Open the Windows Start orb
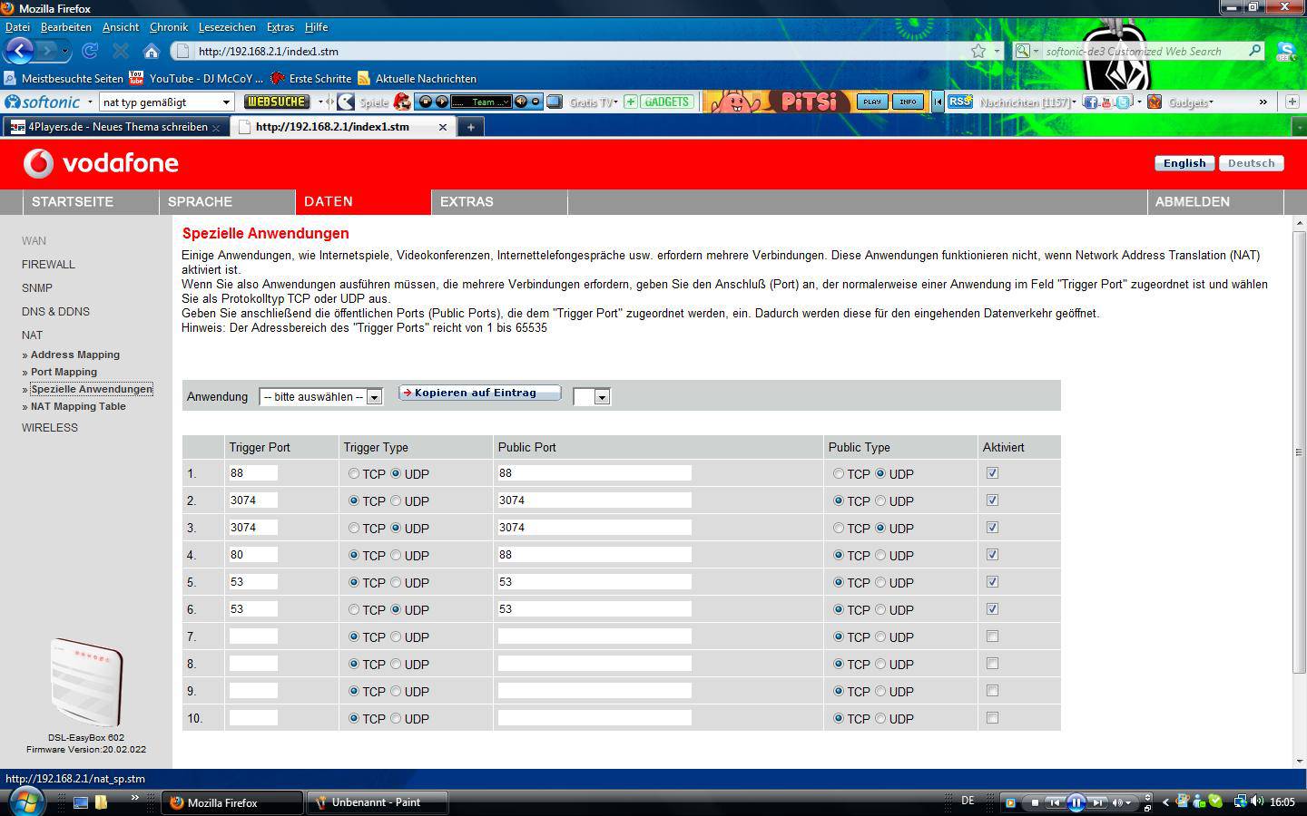This screenshot has width=1307, height=816. pyautogui.click(x=26, y=801)
